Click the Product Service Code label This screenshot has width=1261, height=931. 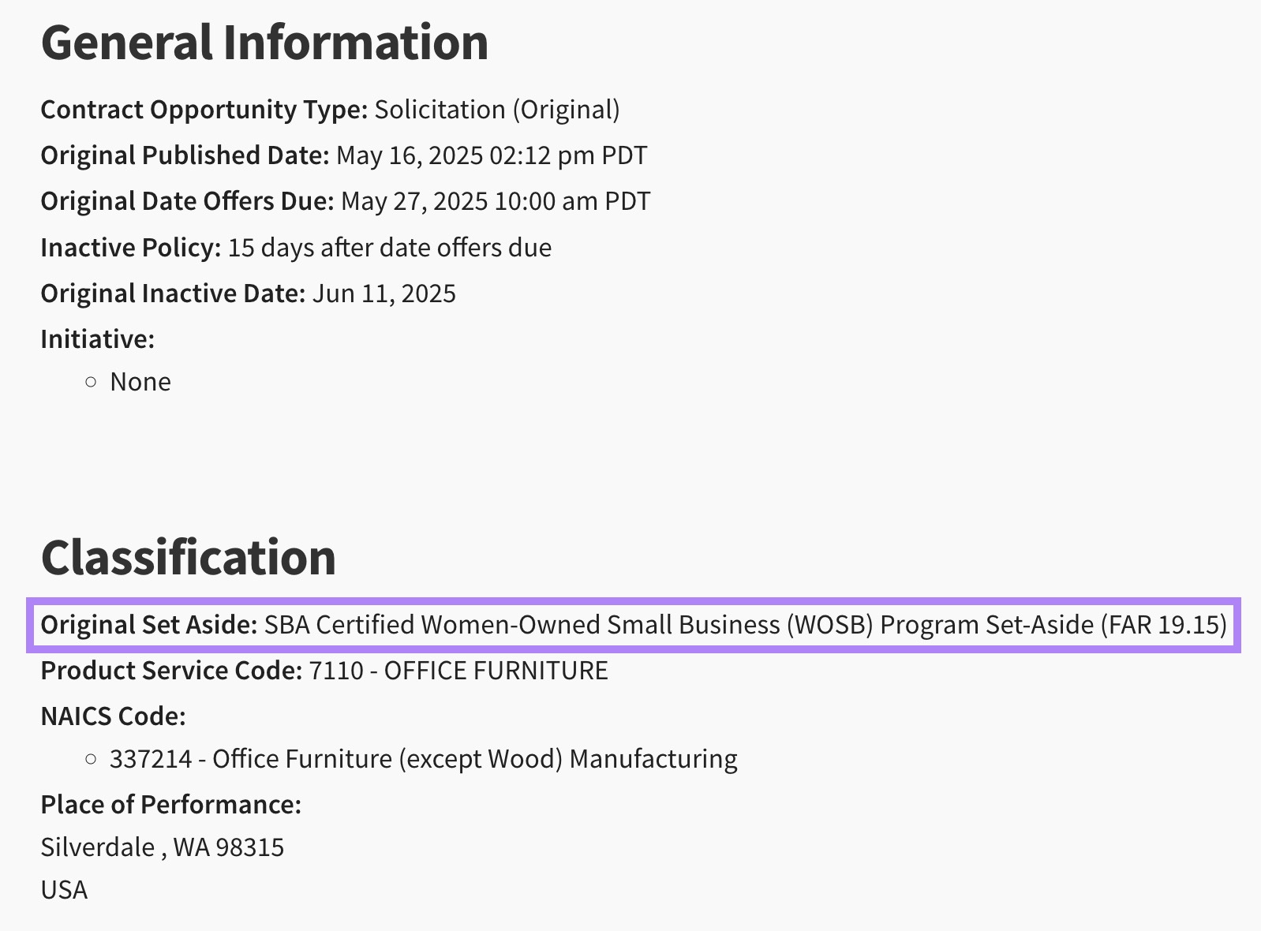click(171, 671)
